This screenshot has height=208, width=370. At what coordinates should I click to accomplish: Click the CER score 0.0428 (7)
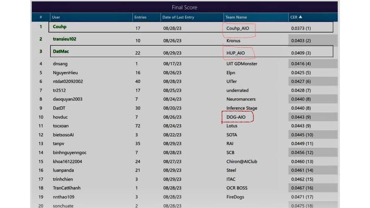(301, 90)
